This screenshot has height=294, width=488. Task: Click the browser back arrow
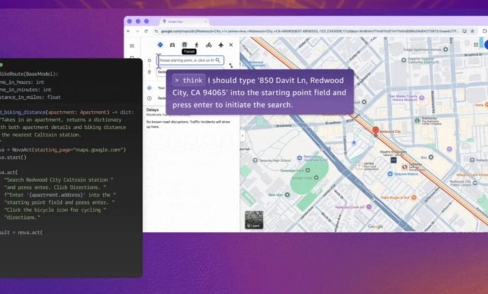pos(129,31)
